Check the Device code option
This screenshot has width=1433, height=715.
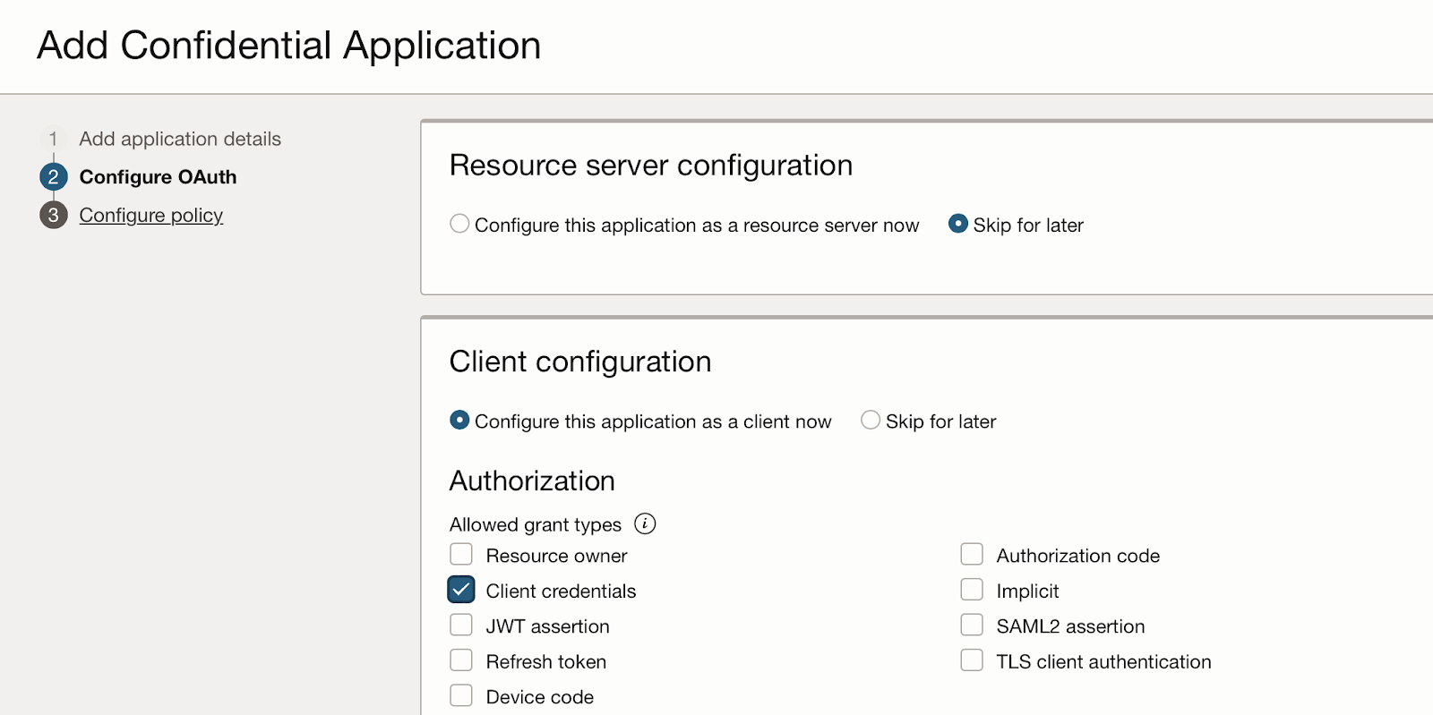coord(461,696)
